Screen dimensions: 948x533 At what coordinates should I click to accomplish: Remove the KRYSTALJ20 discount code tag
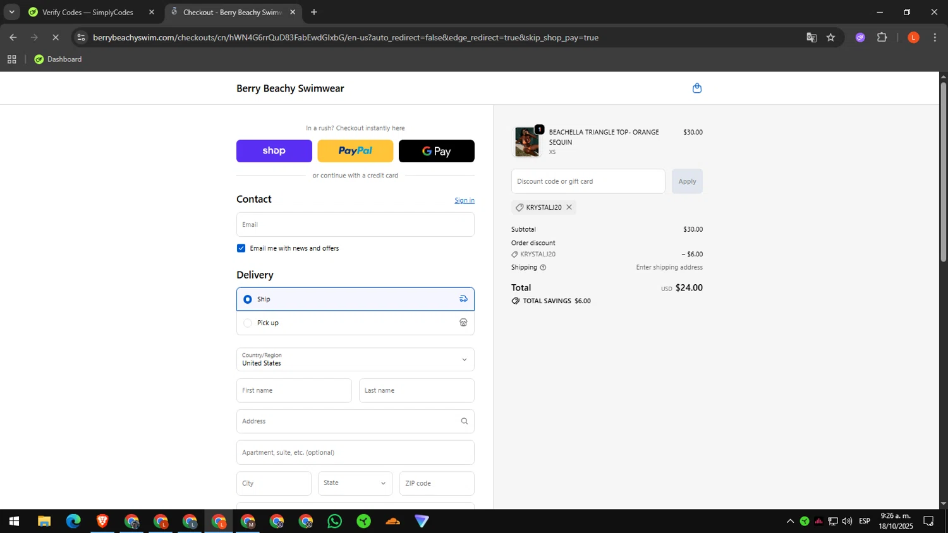[569, 207]
